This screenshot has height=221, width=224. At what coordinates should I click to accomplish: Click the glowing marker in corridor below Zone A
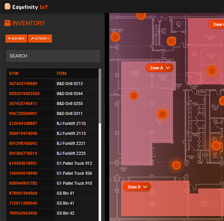click(x=176, y=165)
